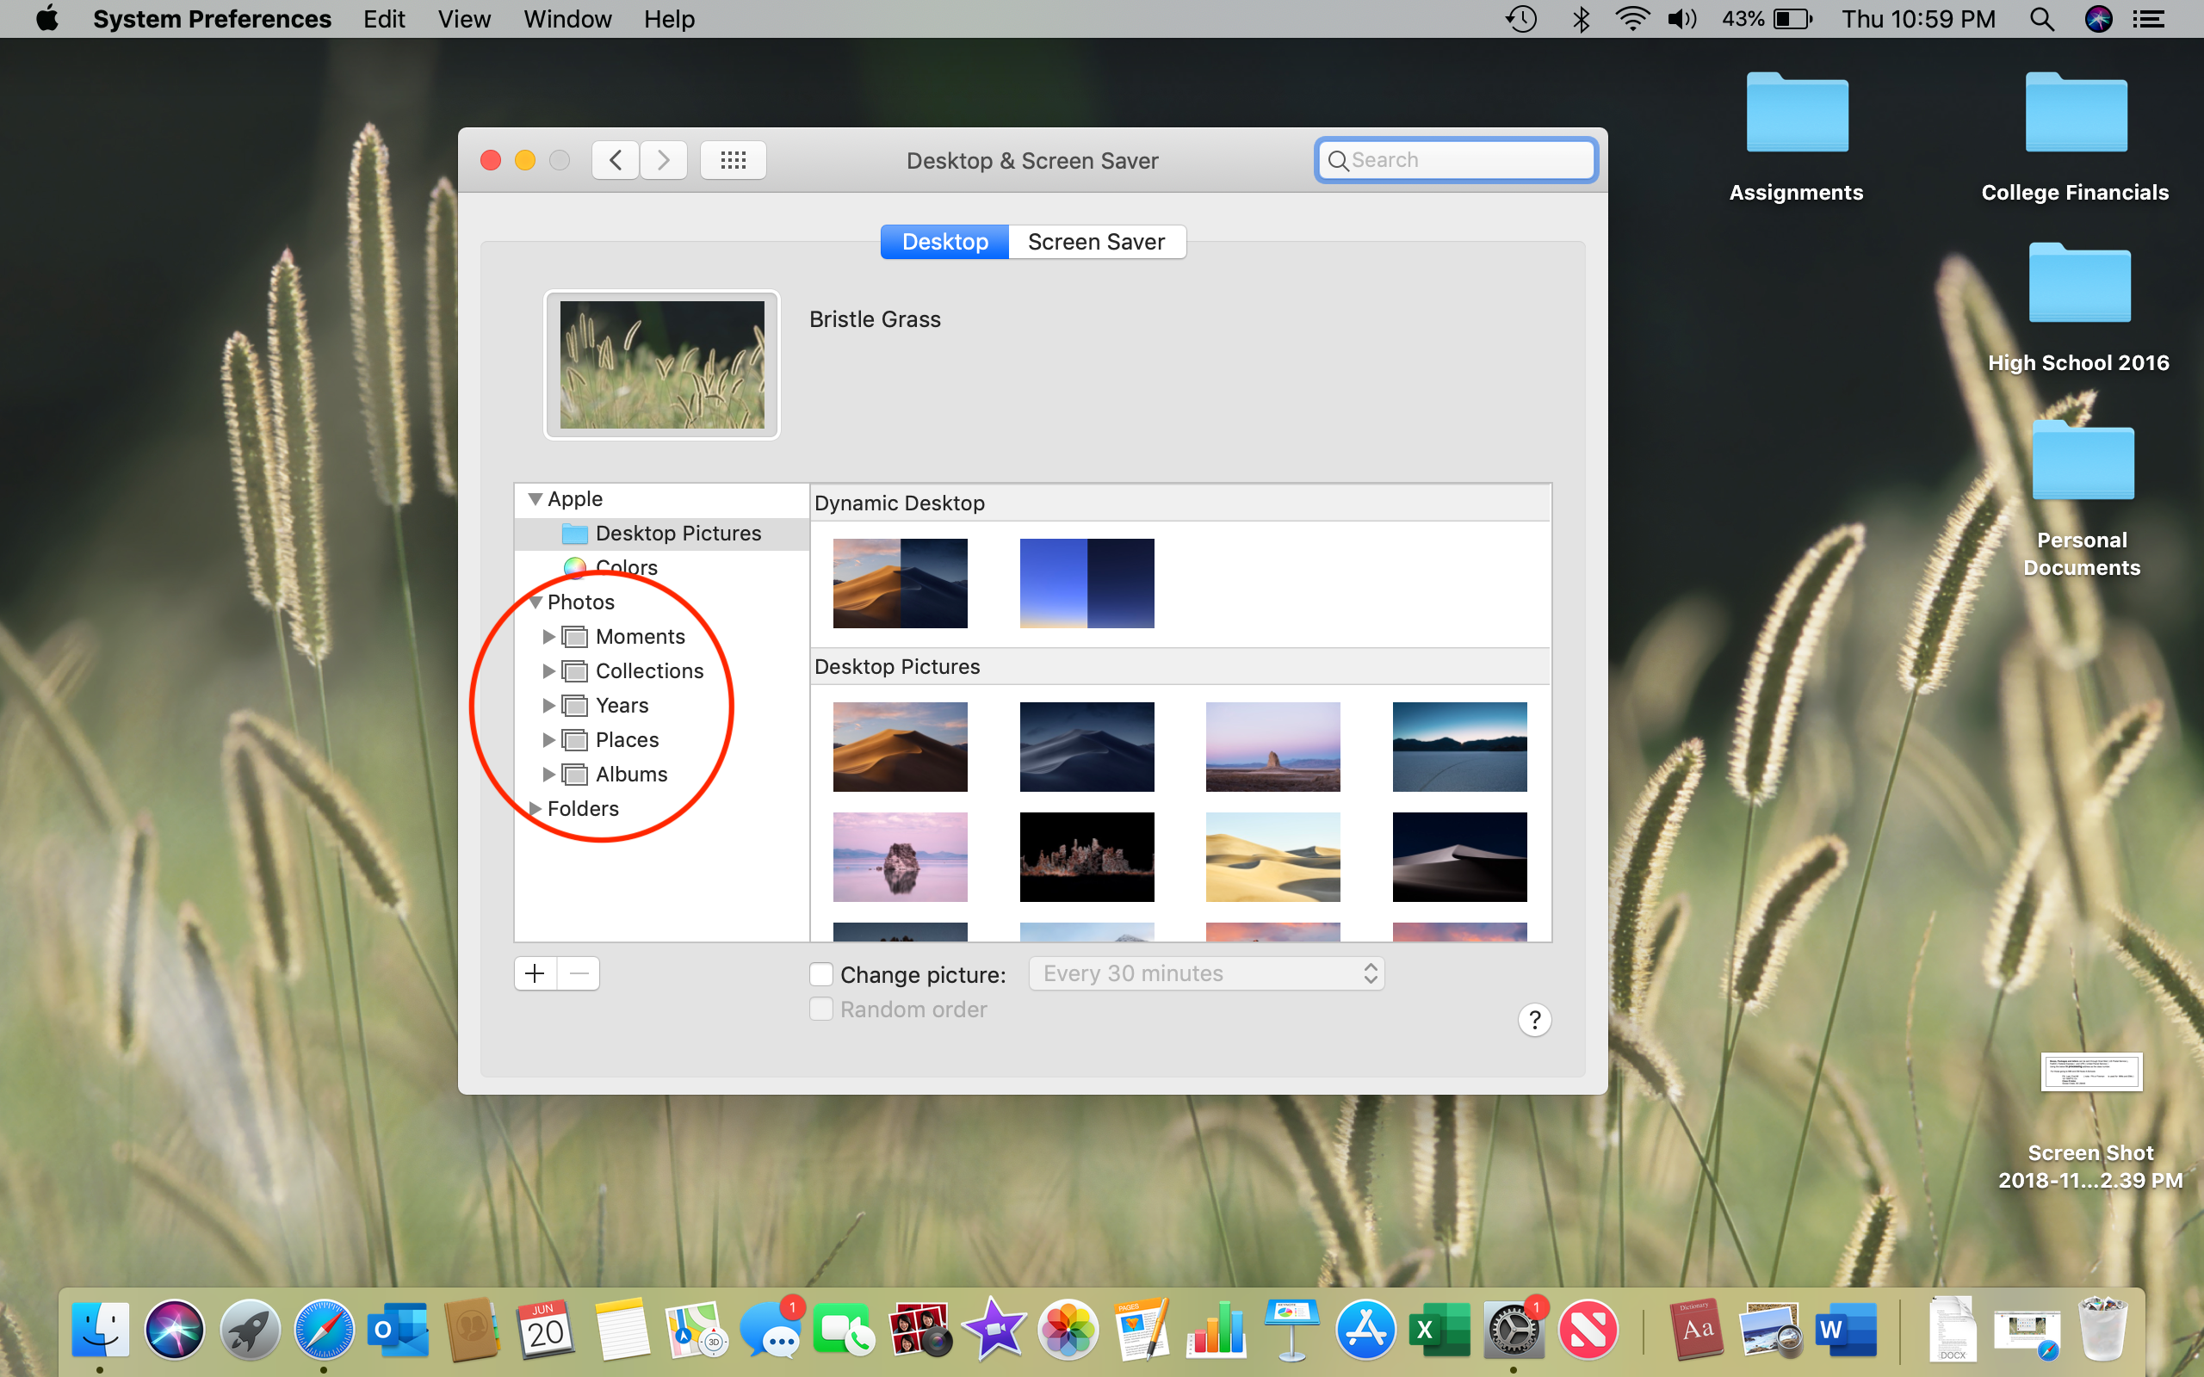
Task: Open Microsoft Excel from the Dock
Action: click(x=1439, y=1330)
